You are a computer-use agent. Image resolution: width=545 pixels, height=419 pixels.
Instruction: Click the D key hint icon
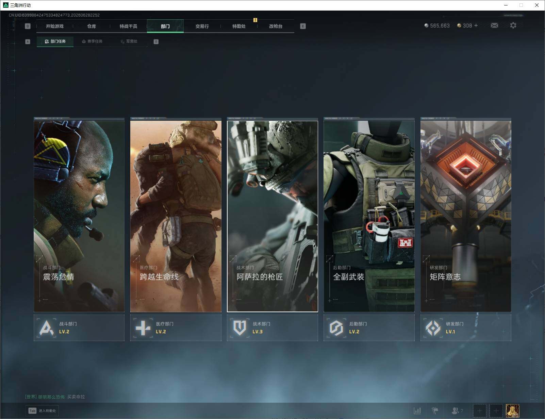pyautogui.click(x=156, y=41)
